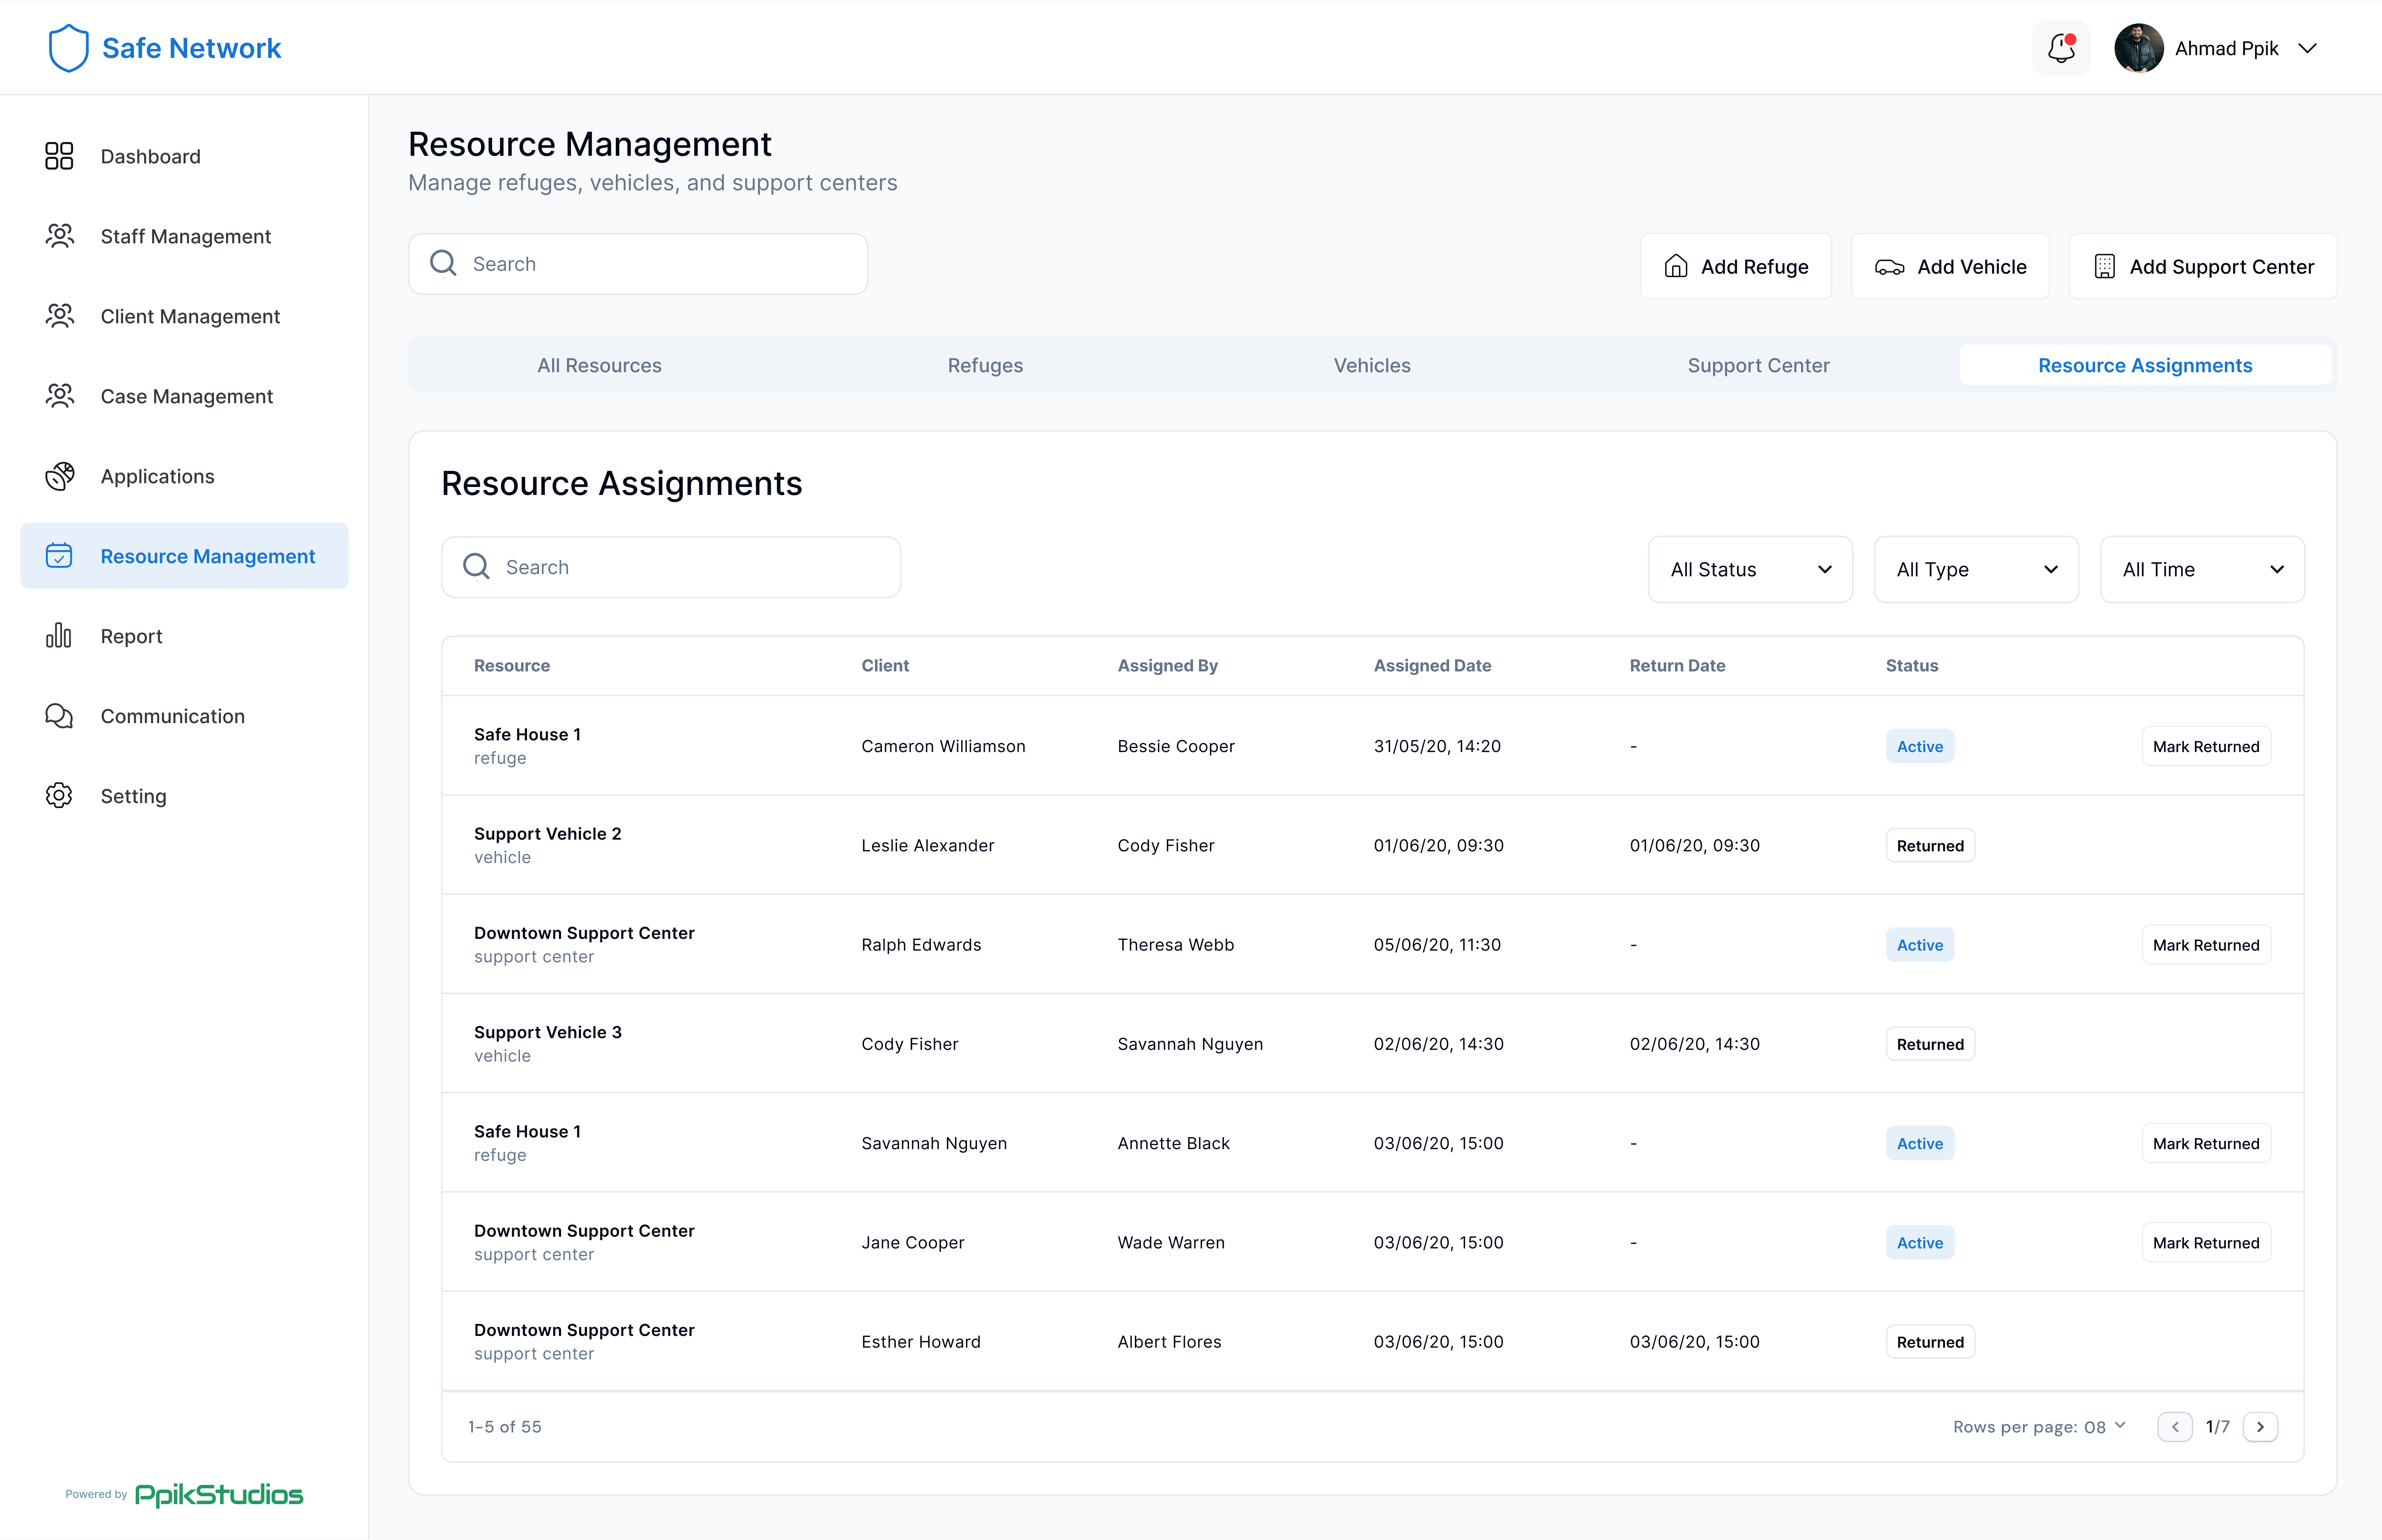The width and height of the screenshot is (2382, 1540).
Task: Click the car icon on Add Vehicle
Action: (1889, 267)
